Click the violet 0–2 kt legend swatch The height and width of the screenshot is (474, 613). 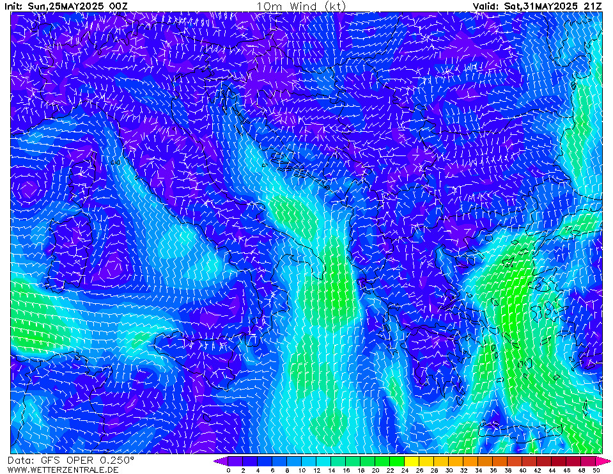[235, 461]
